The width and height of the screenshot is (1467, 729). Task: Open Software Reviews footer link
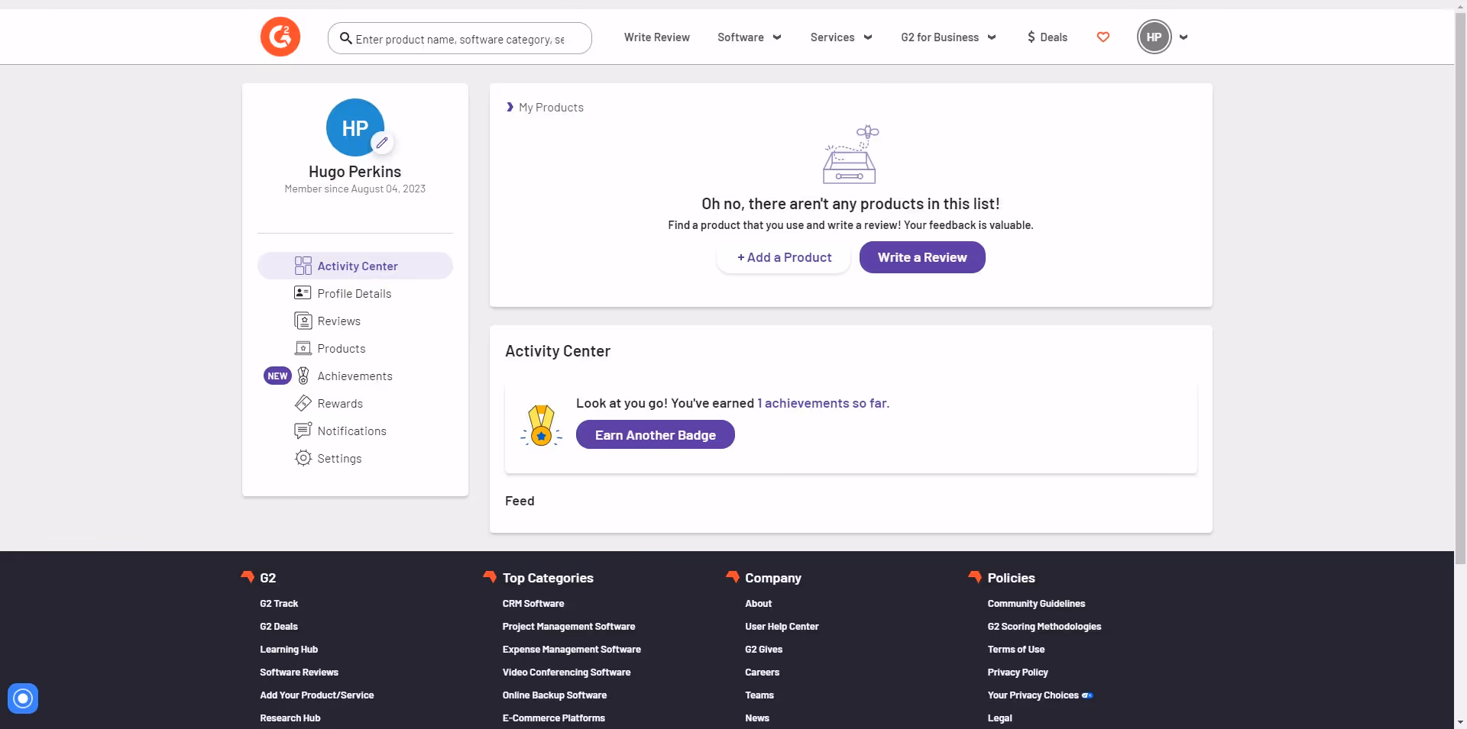tap(299, 672)
